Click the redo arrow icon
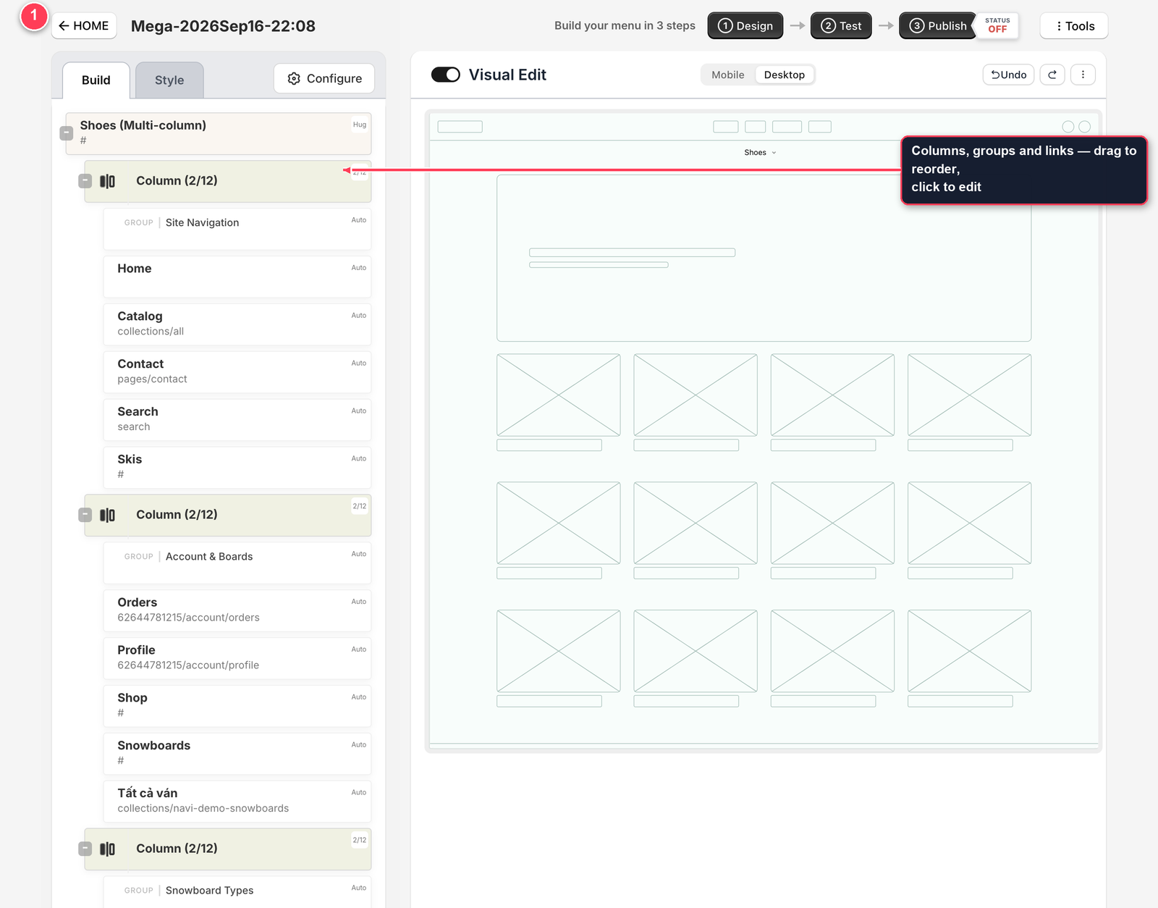This screenshot has width=1158, height=908. pyautogui.click(x=1052, y=75)
